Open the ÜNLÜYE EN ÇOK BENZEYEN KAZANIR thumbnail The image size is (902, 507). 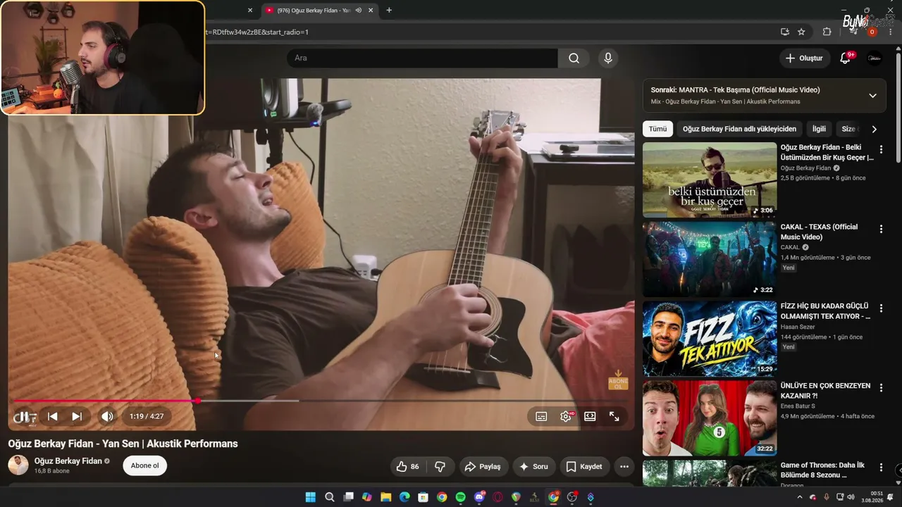click(x=710, y=419)
